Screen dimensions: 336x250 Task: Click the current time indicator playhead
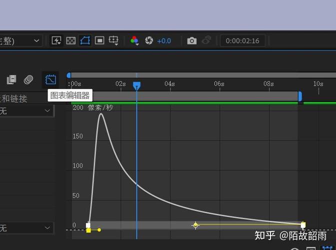point(136,86)
